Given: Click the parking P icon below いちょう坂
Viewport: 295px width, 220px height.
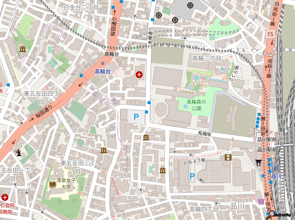Looking at the screenshot, I should [x=192, y=176].
